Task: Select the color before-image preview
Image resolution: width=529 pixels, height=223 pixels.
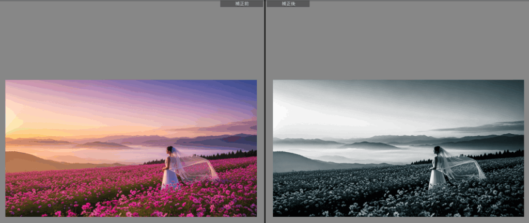Action: [131, 148]
